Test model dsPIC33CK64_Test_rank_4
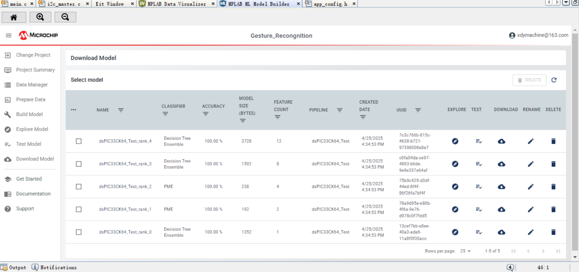 pyautogui.click(x=479, y=141)
